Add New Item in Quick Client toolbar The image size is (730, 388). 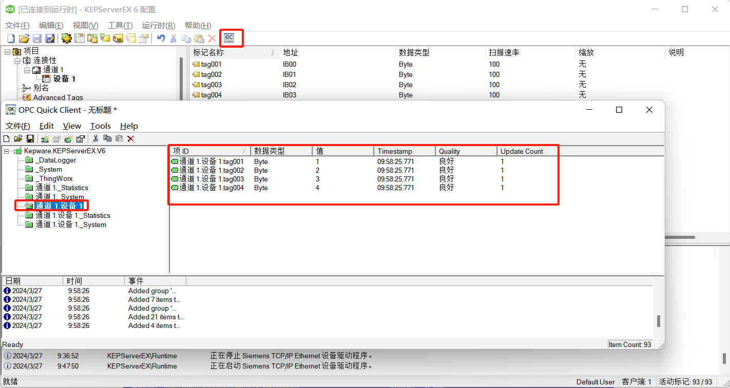[68, 139]
